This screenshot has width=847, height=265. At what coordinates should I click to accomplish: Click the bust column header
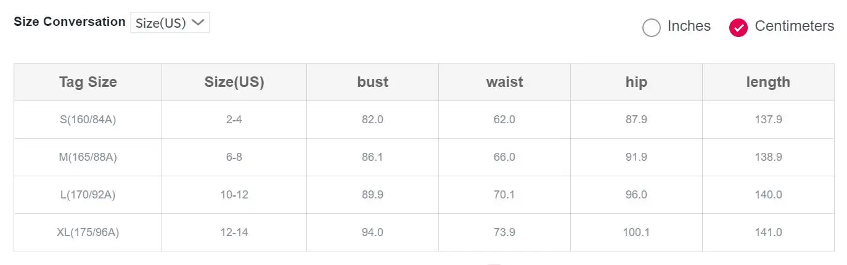click(372, 82)
